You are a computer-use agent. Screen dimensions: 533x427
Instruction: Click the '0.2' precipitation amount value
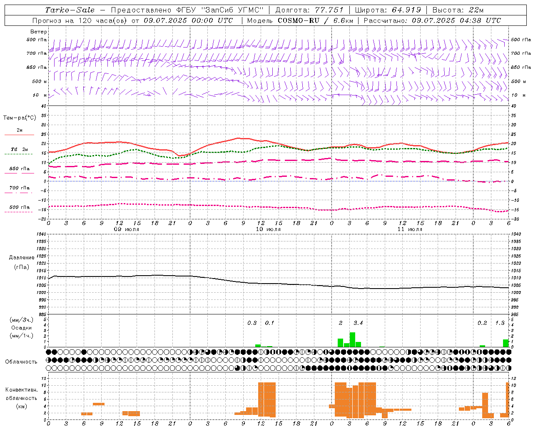pos(482,323)
